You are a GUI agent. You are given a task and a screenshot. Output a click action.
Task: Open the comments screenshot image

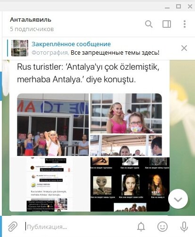point(50,184)
